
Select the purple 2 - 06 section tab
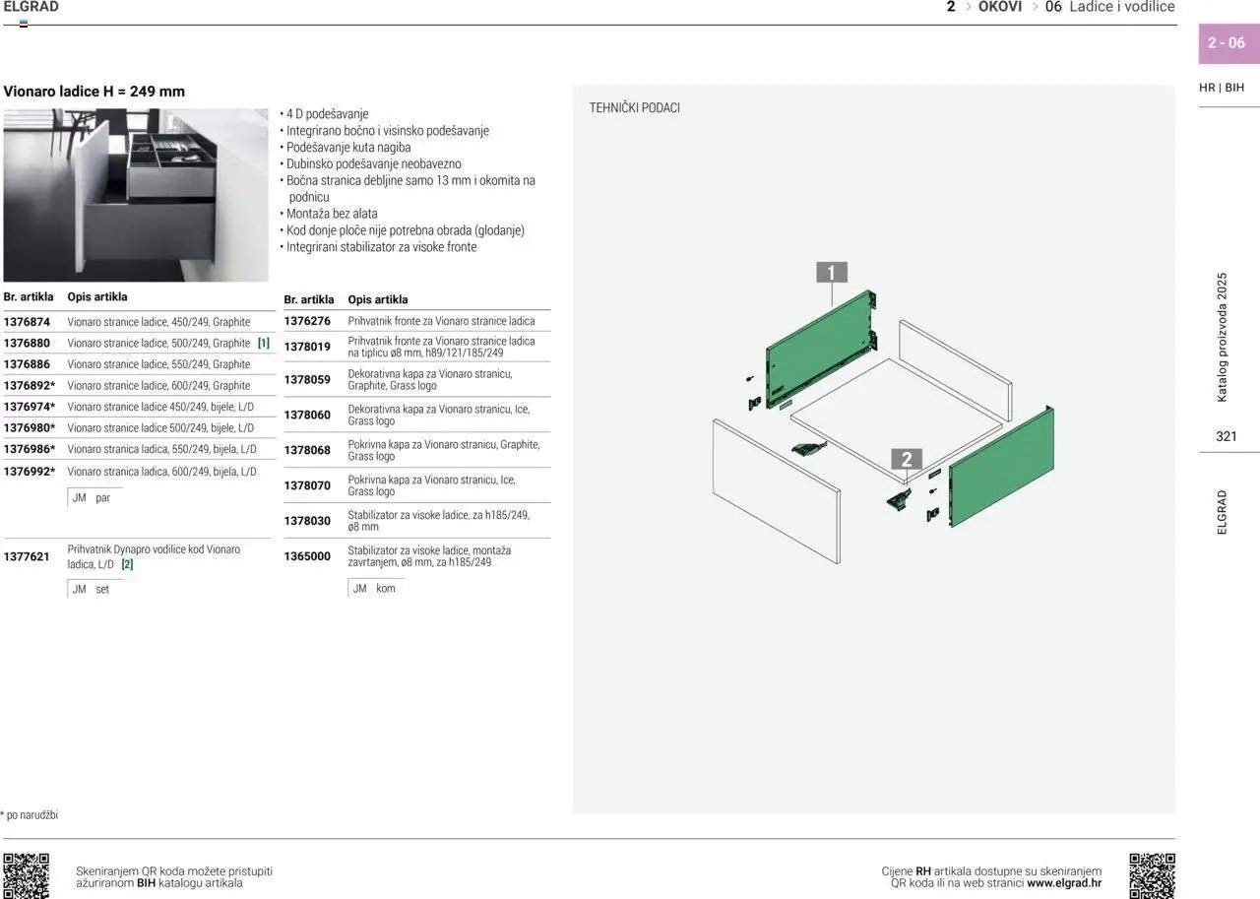click(1227, 43)
